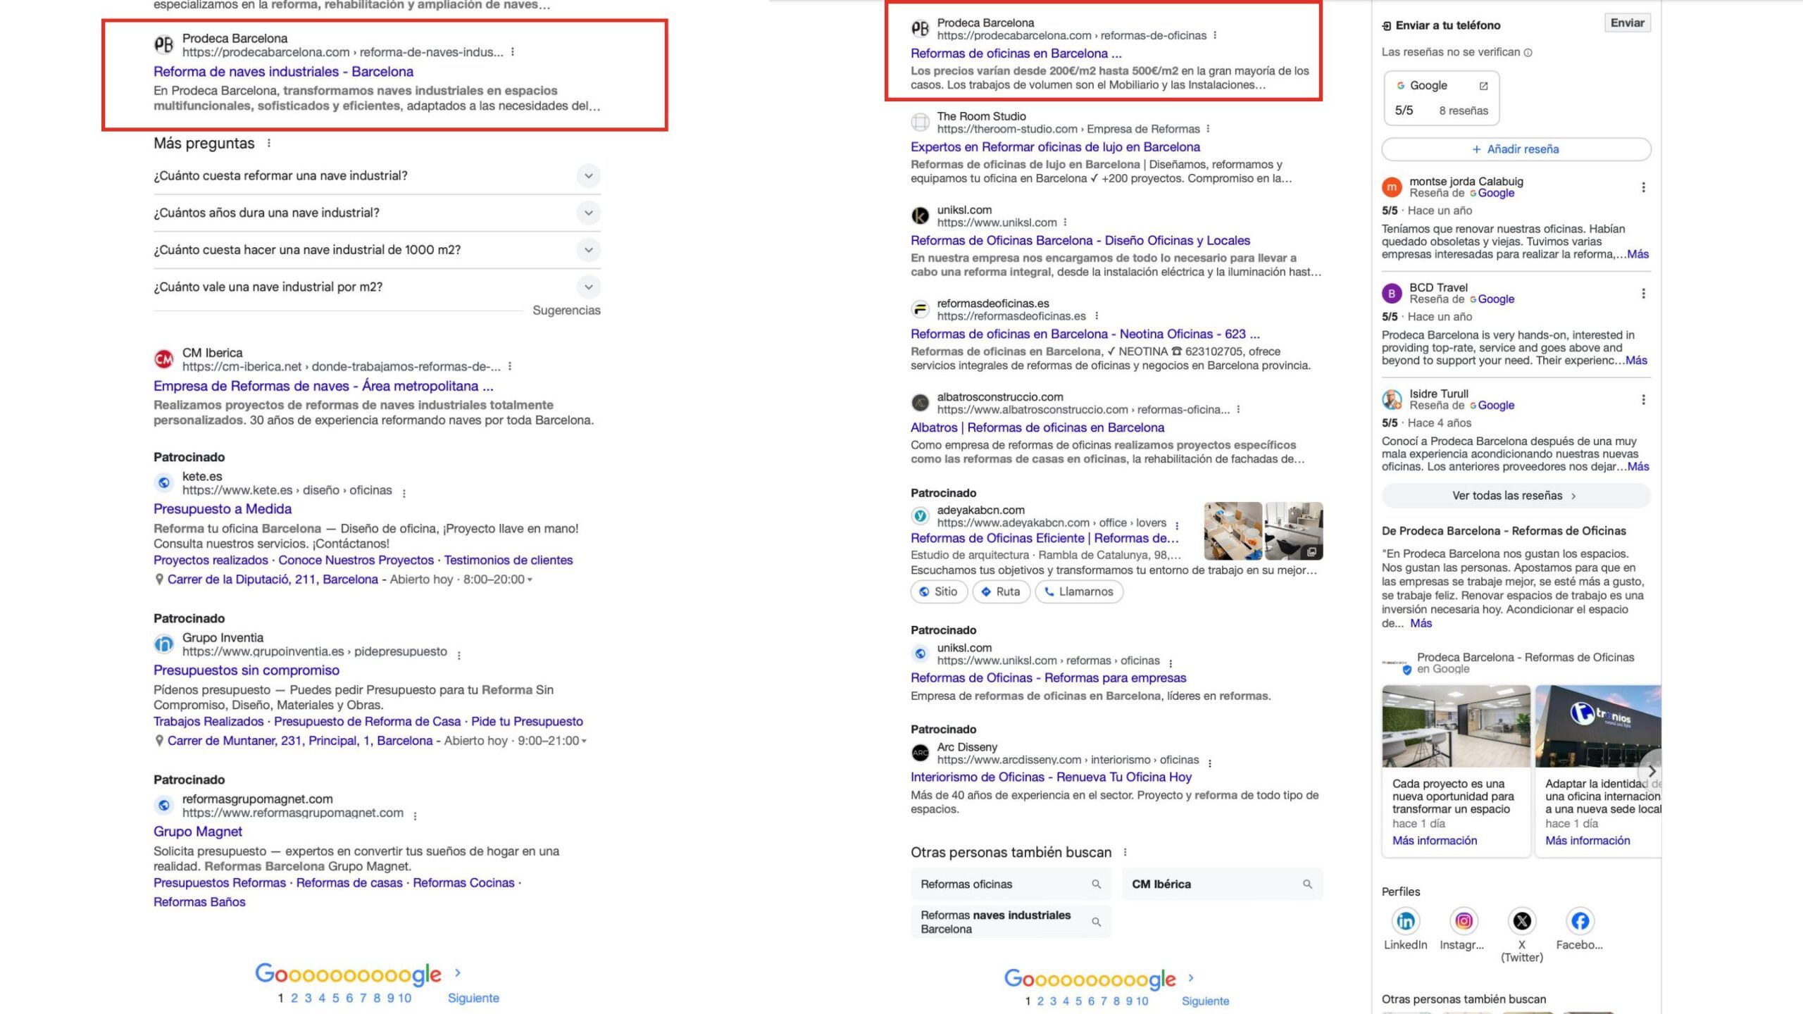
Task: Open more options for Arc Disseny ad
Action: 1209,763
